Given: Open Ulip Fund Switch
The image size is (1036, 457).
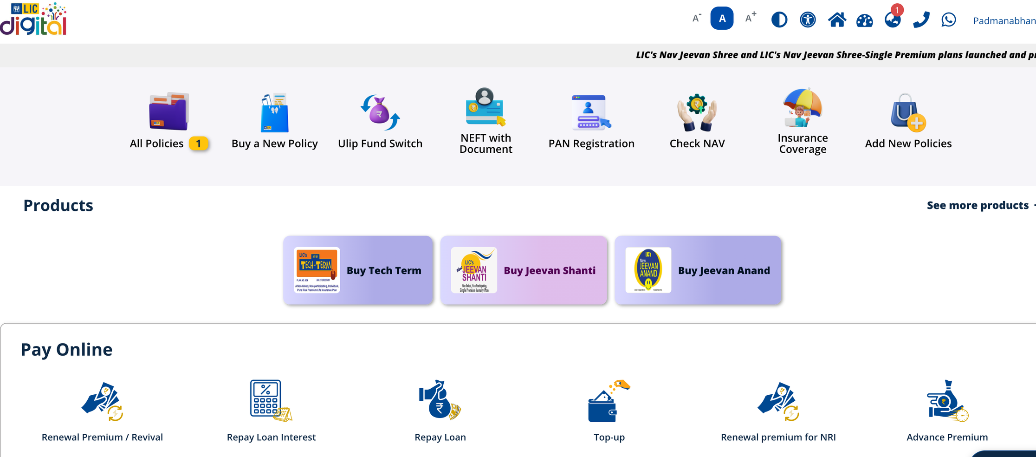Looking at the screenshot, I should (x=380, y=122).
